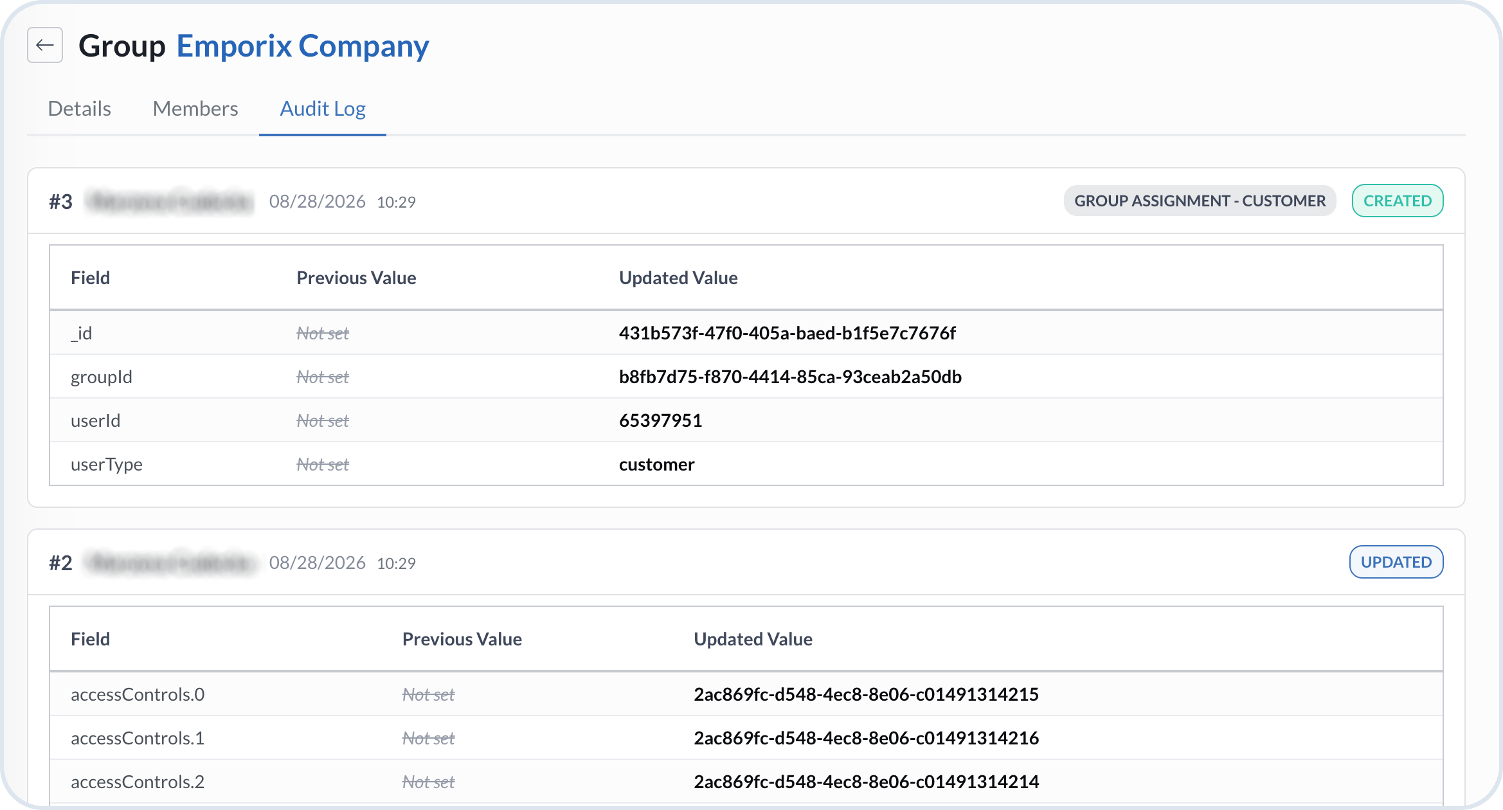Image resolution: width=1503 pixels, height=810 pixels.
Task: Click Not set in accessControls.2 row
Action: pos(428,782)
